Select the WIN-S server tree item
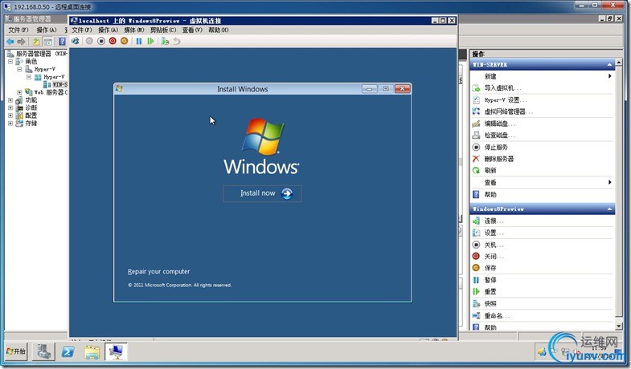 [x=59, y=85]
